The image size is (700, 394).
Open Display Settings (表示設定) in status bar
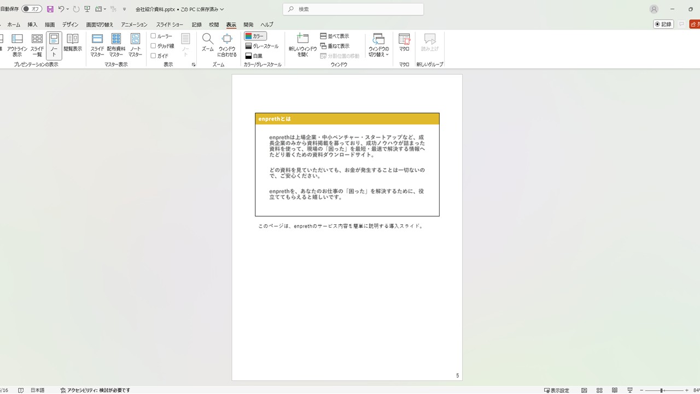557,390
